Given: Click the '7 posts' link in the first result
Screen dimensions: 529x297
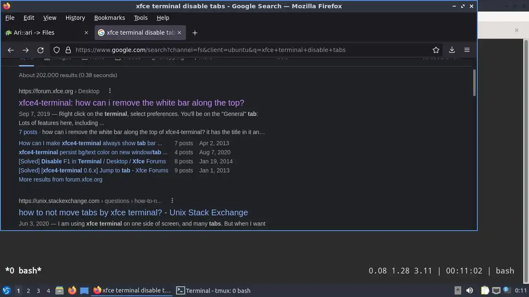Looking at the screenshot, I should tap(28, 132).
